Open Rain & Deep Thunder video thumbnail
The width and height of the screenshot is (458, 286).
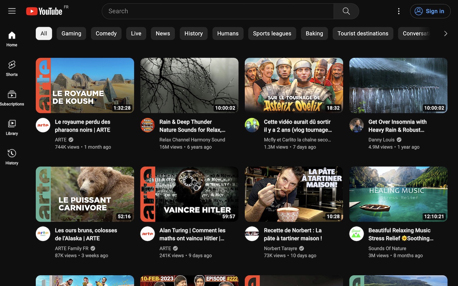coord(189,85)
